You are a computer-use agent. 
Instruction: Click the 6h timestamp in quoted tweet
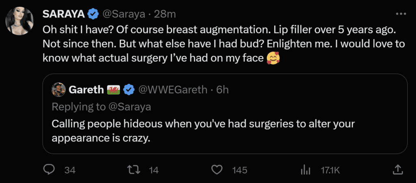click(223, 90)
